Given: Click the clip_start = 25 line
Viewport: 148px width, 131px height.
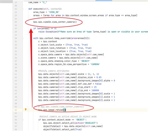Looking at the screenshot, I should 67,87.
